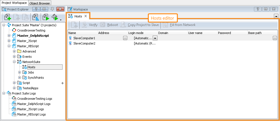
Task: Click the Workspace panel help question-mark button
Action: 258,9
